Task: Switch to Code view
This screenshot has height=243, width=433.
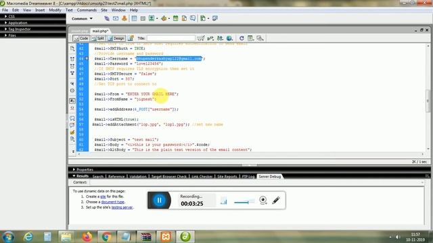Action: [x=81, y=38]
